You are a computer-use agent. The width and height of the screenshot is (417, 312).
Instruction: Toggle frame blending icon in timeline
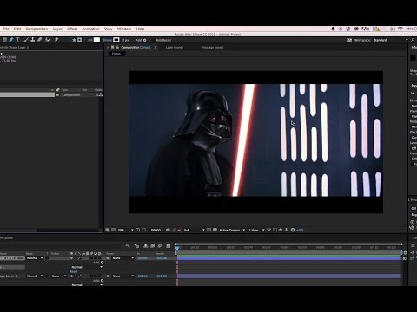pos(152,246)
